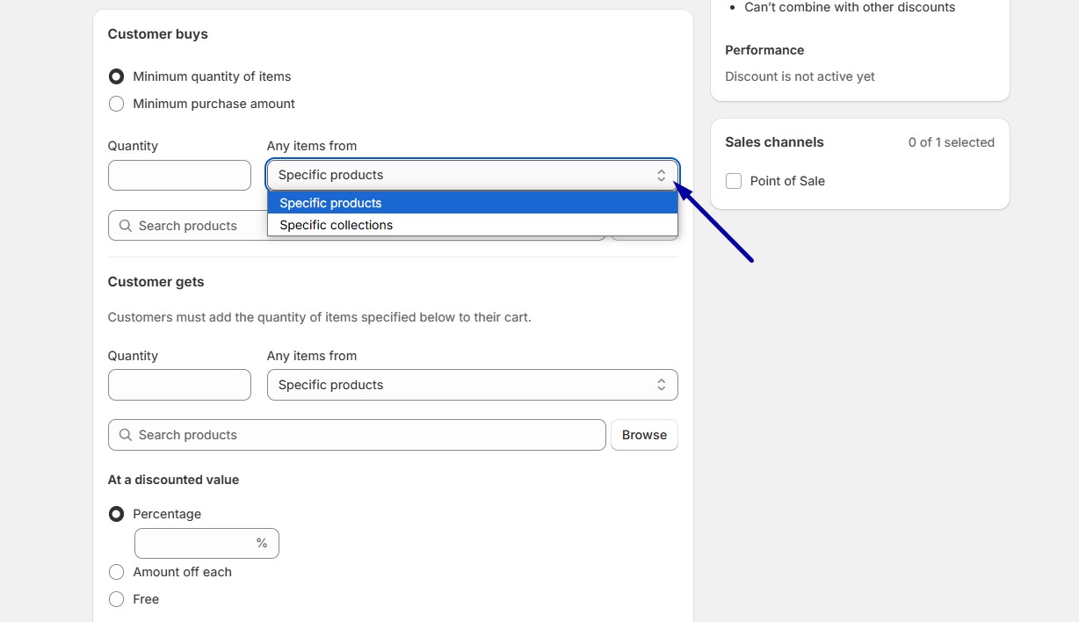Image resolution: width=1079 pixels, height=622 pixels.
Task: Click the Customer gets dropdown chevron icon
Action: pyautogui.click(x=661, y=385)
